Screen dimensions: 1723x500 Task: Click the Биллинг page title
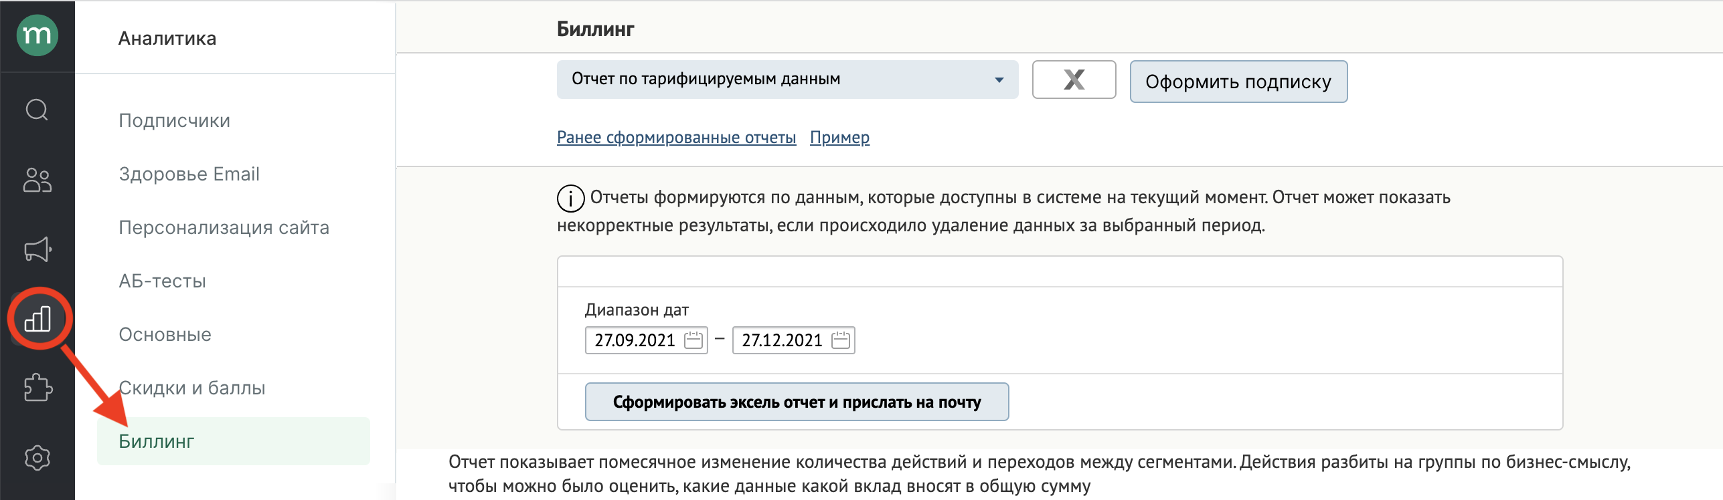click(595, 29)
